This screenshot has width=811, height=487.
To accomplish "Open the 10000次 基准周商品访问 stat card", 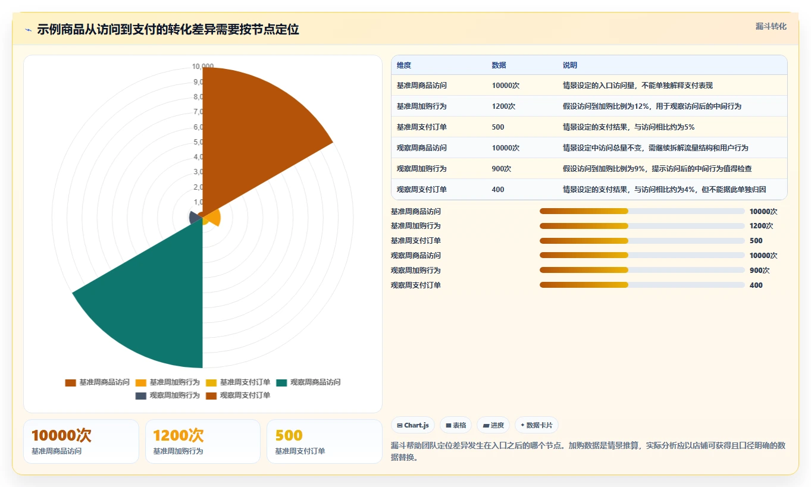I will click(81, 441).
